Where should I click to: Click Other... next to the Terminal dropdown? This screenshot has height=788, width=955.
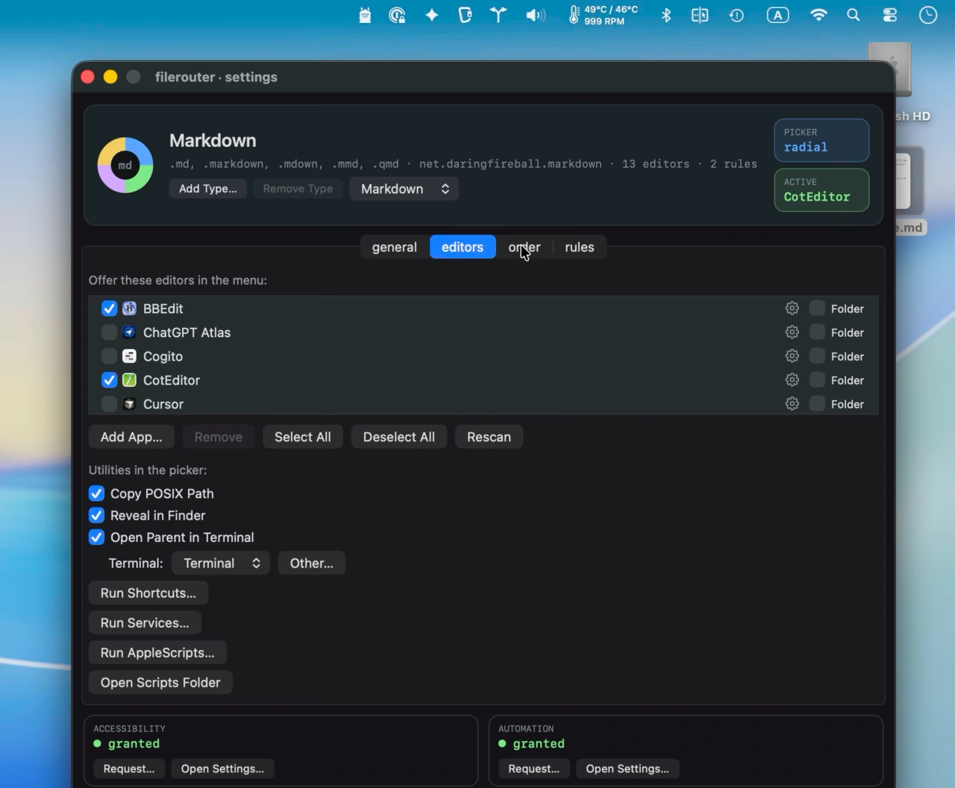click(x=312, y=564)
